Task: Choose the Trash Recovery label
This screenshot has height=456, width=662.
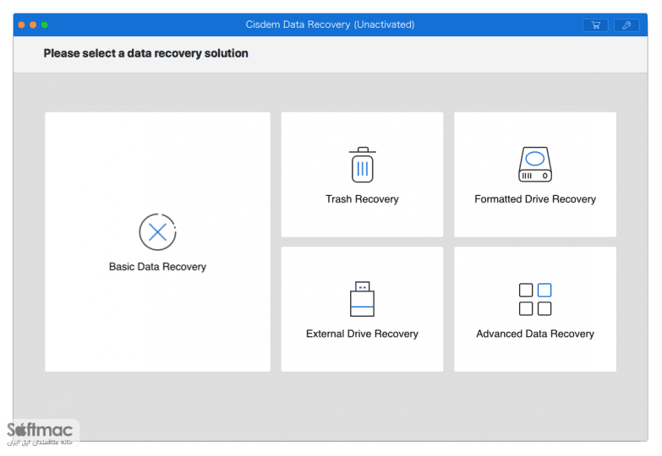Action: 362,199
